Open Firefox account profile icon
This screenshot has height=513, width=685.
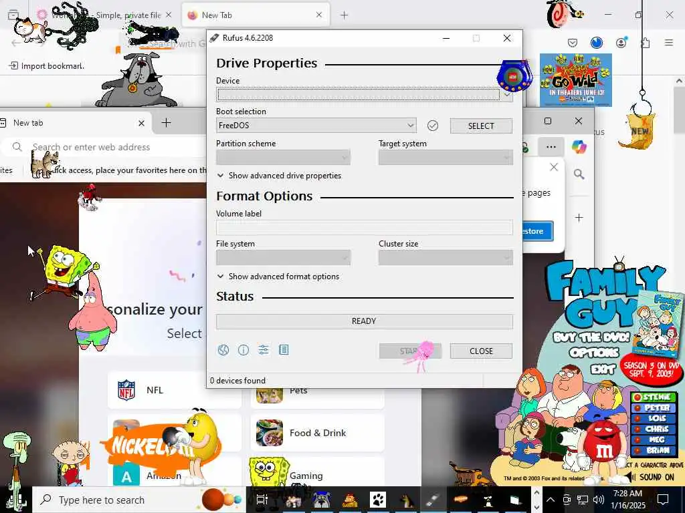point(621,43)
